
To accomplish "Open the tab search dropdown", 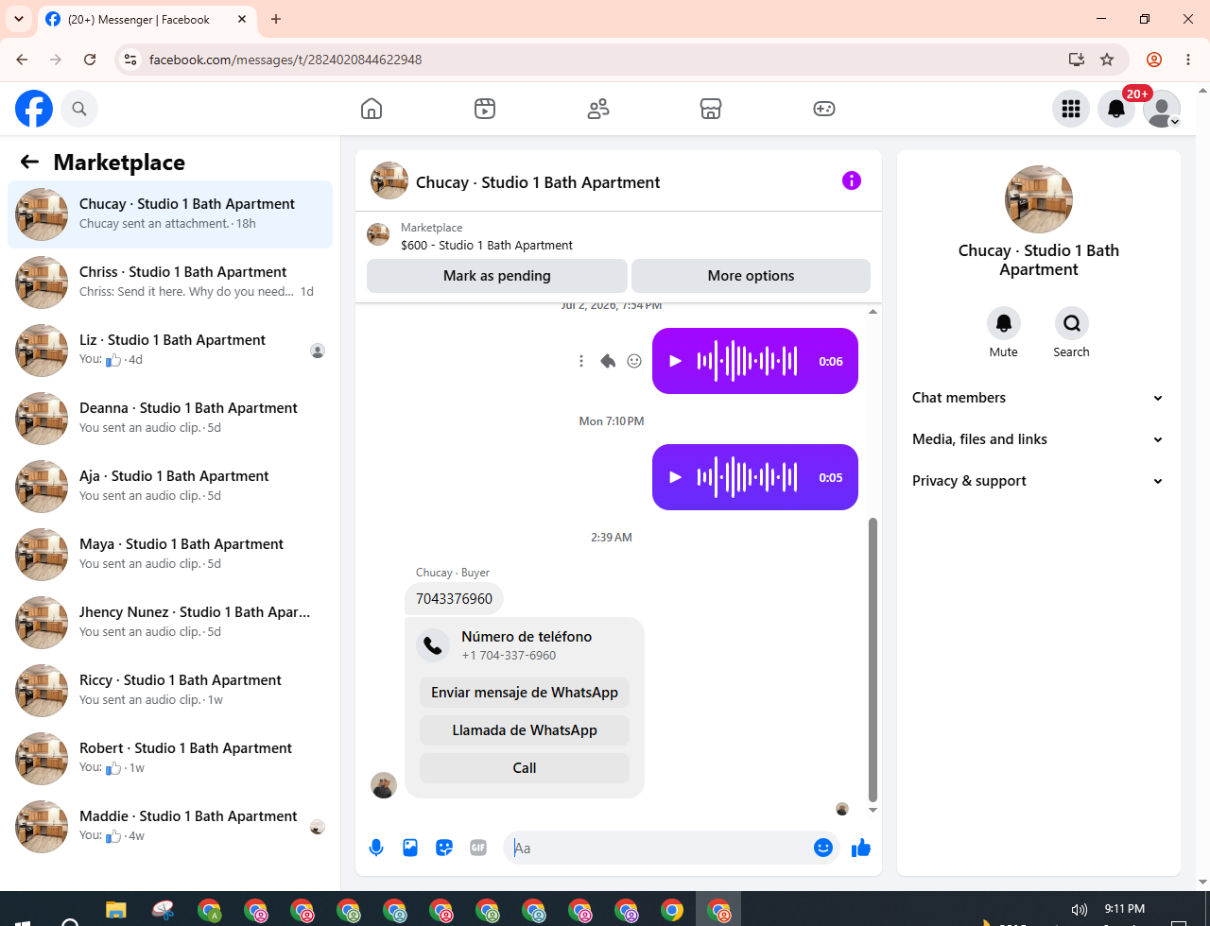I will pos(18,19).
